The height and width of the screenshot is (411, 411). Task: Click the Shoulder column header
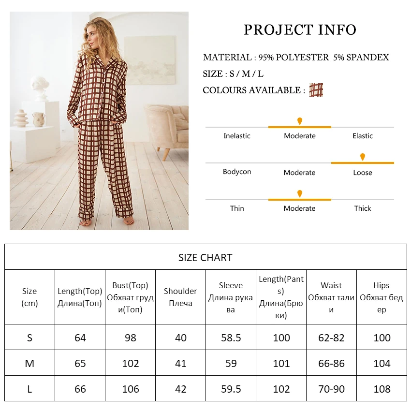pyautogui.click(x=180, y=297)
